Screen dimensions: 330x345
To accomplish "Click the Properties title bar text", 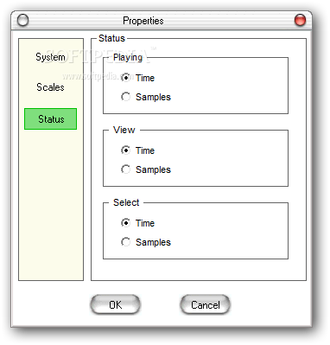I will click(143, 21).
